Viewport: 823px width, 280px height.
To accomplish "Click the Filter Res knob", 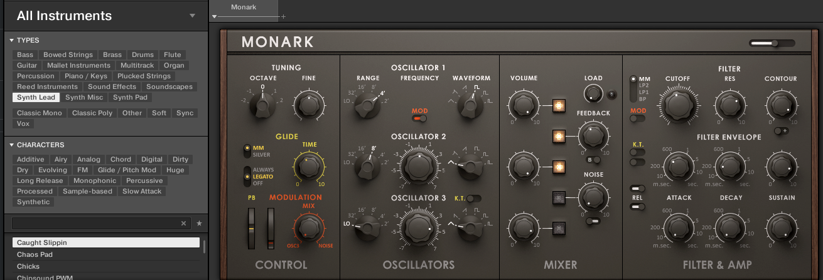I will click(729, 105).
